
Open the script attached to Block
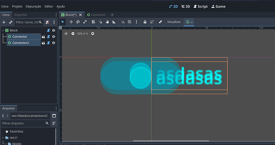(x=49, y=30)
